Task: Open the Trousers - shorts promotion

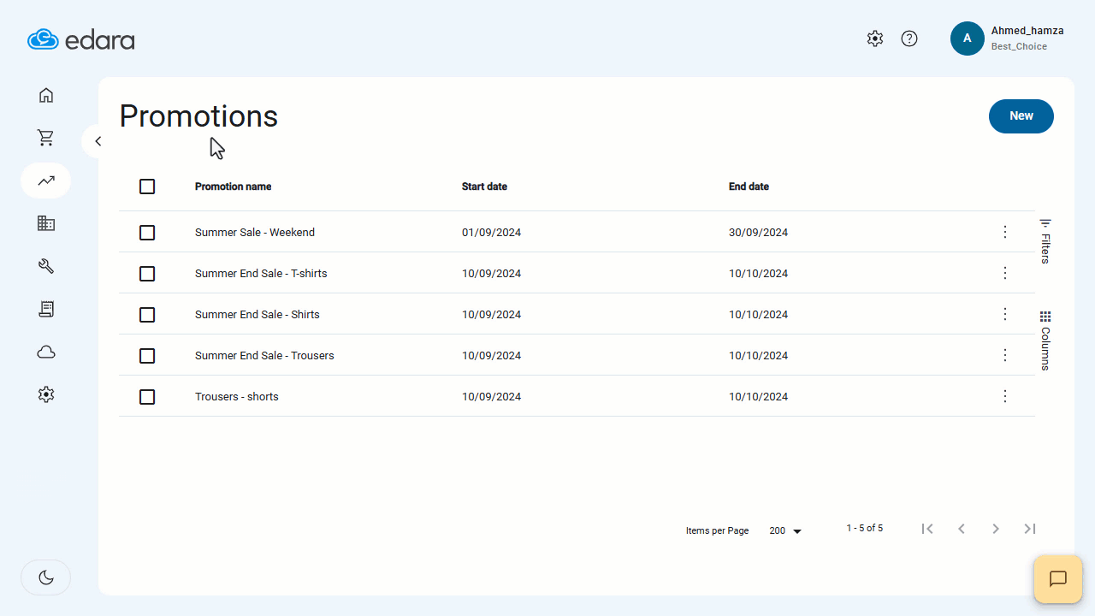Action: [237, 397]
